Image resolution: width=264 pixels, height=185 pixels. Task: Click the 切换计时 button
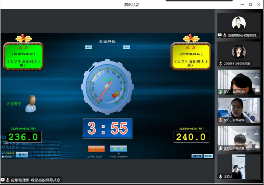(x=196, y=156)
